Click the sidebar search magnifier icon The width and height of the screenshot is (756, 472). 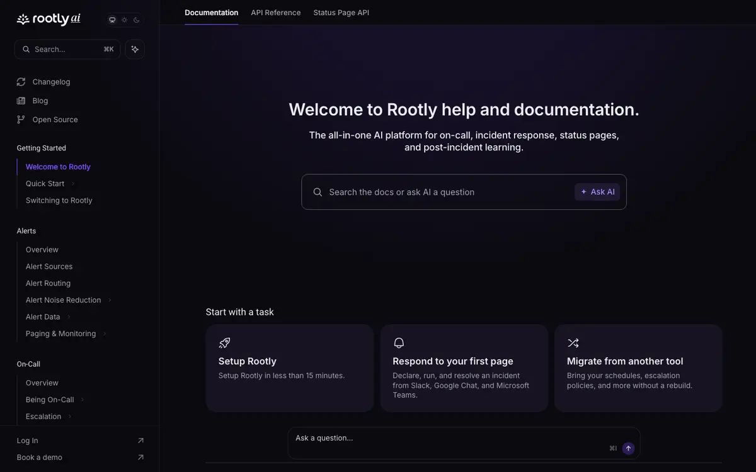point(26,49)
